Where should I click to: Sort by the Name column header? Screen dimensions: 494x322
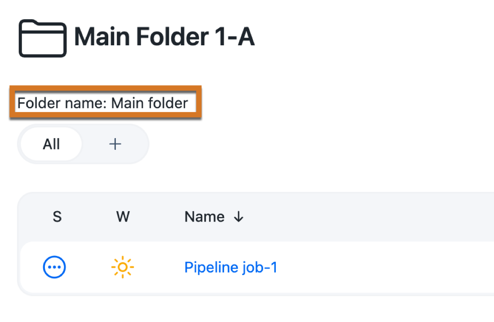coord(204,217)
